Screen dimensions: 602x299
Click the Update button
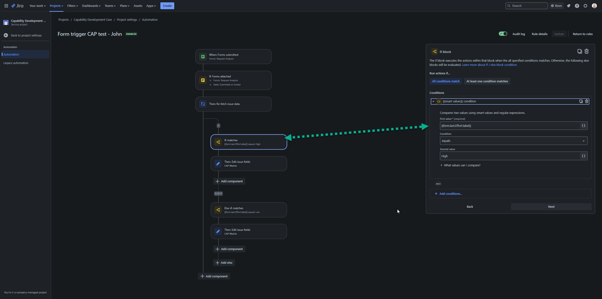tap(559, 34)
